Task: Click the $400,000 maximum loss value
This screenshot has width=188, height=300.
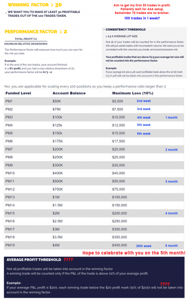Action: click(x=119, y=245)
